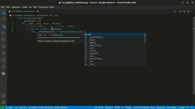
Task: Select the 14_singleton_metaclass.py editor tab
Action: click(x=24, y=12)
